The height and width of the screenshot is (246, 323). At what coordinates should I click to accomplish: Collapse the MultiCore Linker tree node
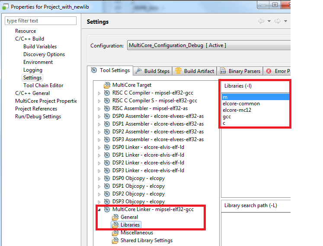[x=99, y=209]
